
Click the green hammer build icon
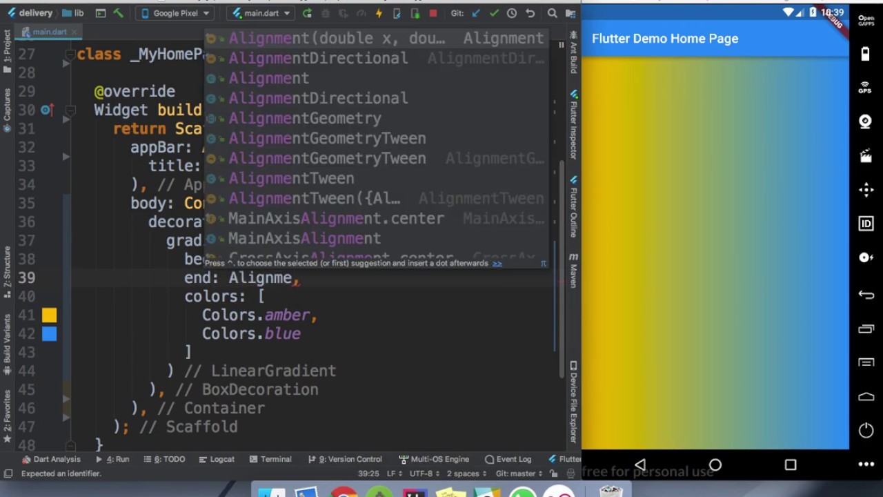tap(118, 13)
